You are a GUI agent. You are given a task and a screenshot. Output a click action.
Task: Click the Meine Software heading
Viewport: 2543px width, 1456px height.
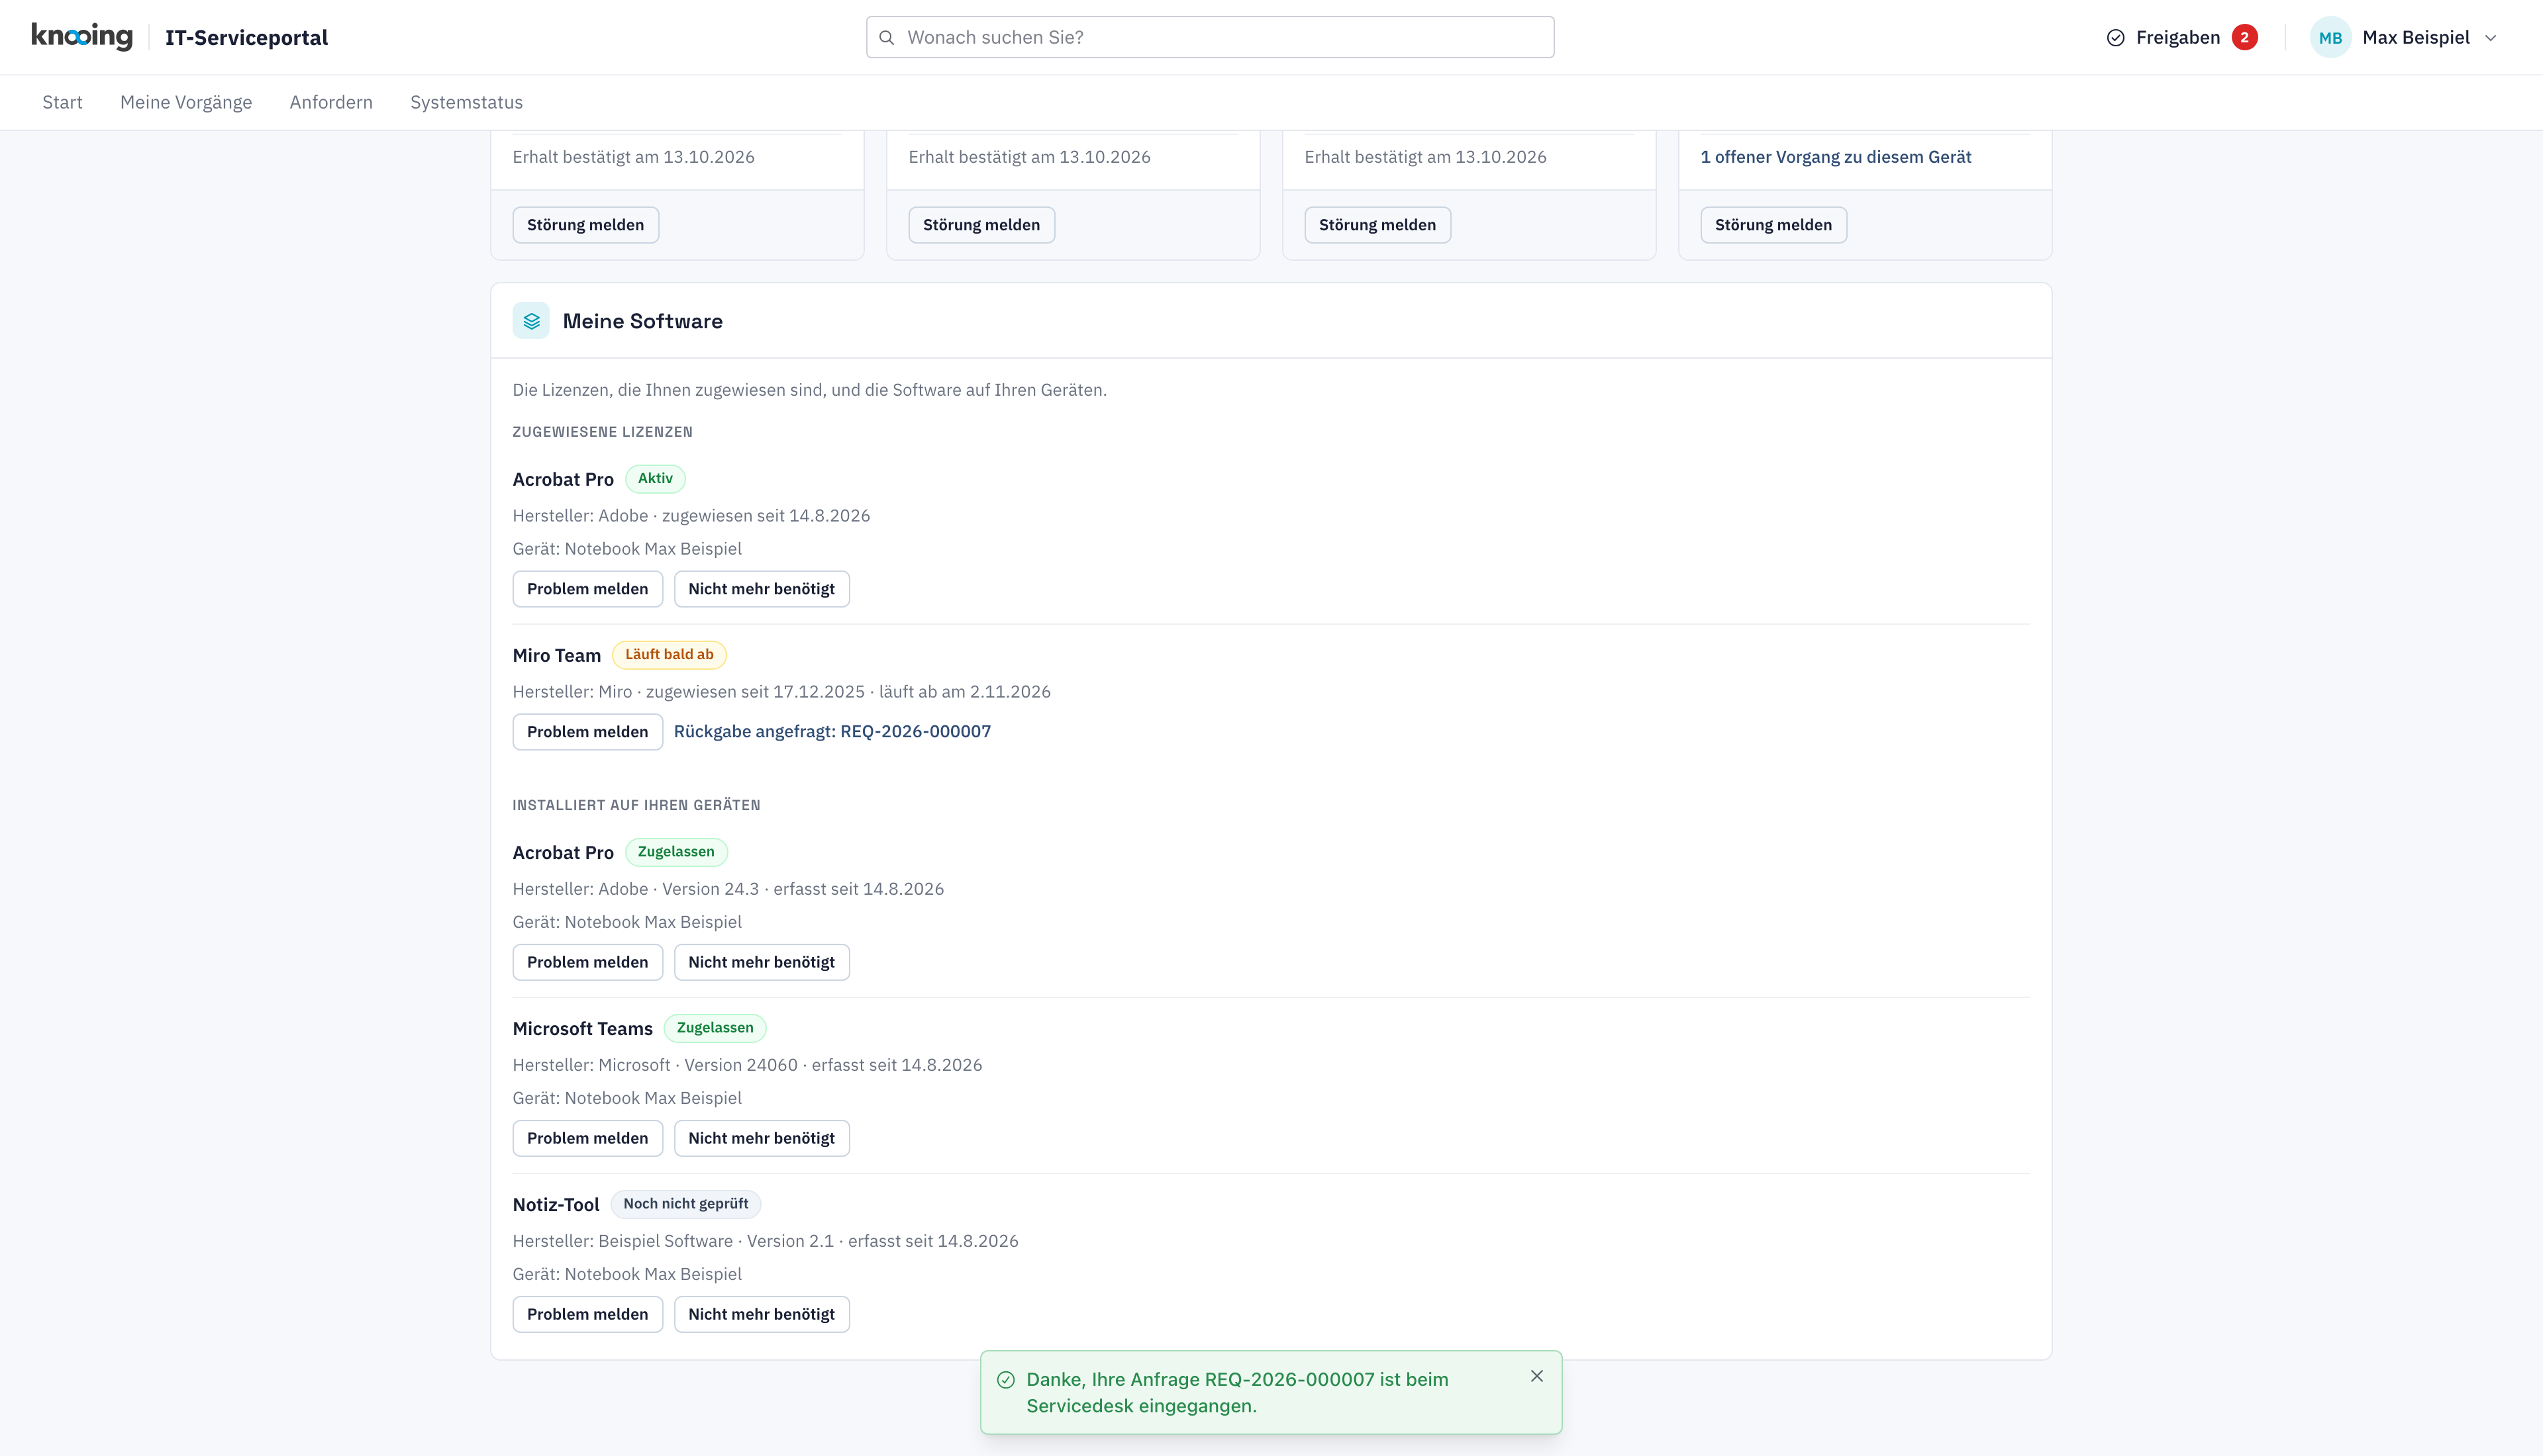tap(642, 321)
